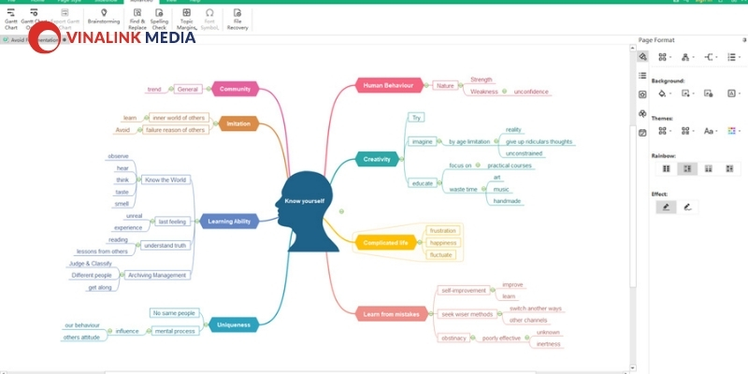Open the theme color palette dropdown
This screenshot has height=374, width=748.
(733, 131)
